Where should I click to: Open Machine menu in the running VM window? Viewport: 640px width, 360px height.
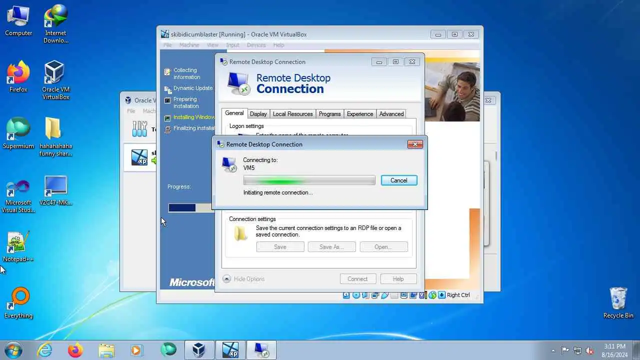189,45
